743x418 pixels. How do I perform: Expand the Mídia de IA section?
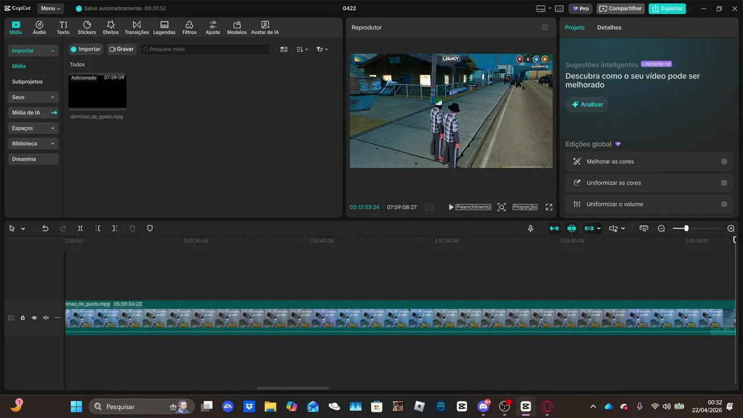[34, 113]
